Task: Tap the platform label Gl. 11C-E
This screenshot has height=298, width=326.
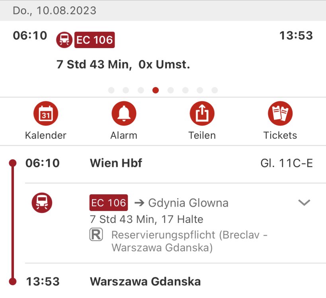Action: [x=286, y=163]
